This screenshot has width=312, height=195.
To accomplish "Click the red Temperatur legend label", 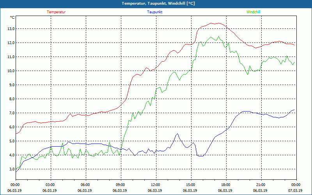I will pyautogui.click(x=56, y=12).
